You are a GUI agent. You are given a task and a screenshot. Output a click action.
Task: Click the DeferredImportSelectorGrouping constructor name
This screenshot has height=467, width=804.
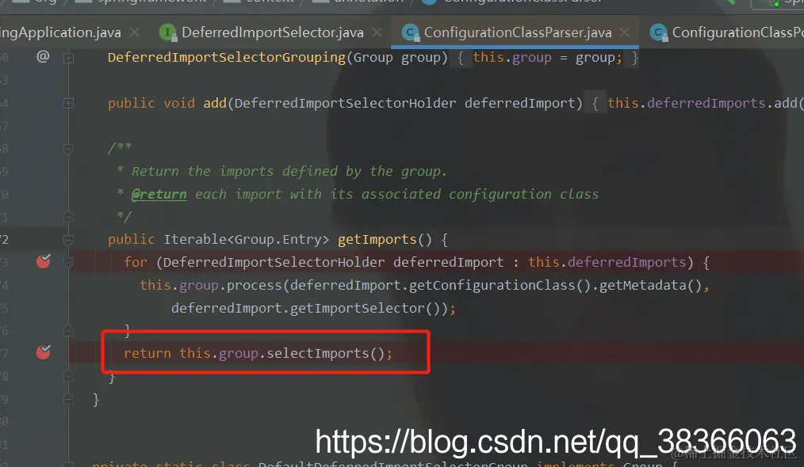pyautogui.click(x=227, y=58)
